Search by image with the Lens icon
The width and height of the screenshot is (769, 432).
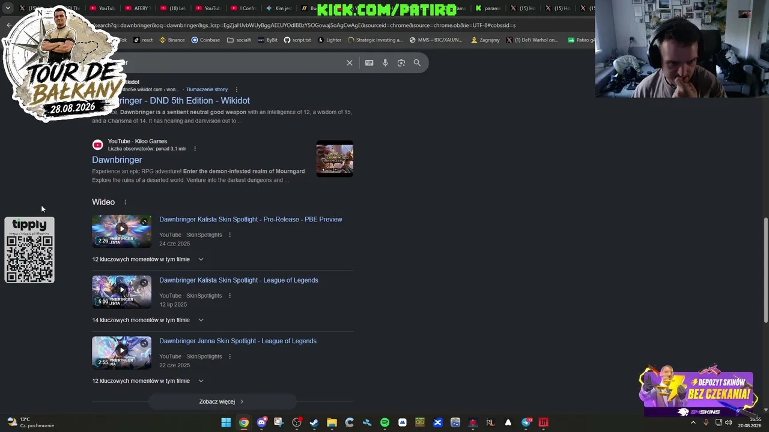coord(401,62)
